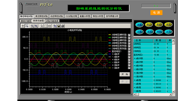This screenshot has height=101, width=196.
Task: Toggle +C脉冲 trace checkbox
Action: pos(129,65)
